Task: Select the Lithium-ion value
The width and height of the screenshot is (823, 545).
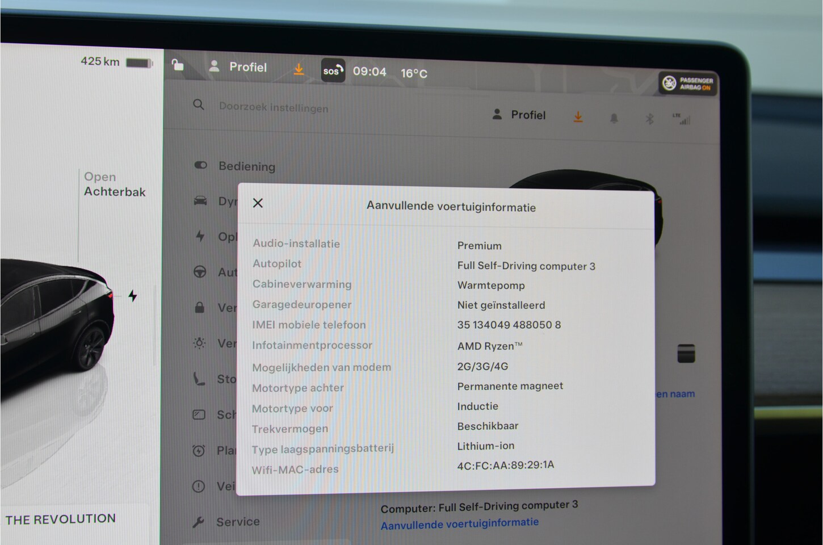Action: click(x=486, y=446)
